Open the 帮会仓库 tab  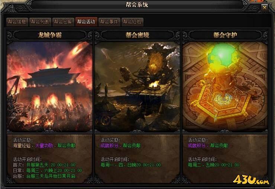tap(63, 22)
